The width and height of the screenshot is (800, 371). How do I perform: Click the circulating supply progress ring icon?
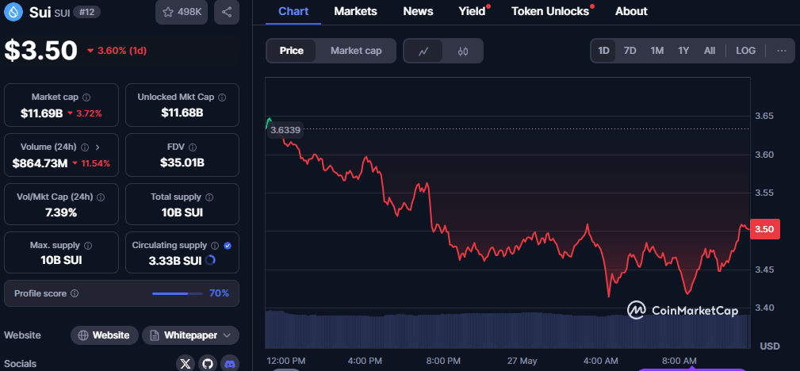[x=210, y=260]
